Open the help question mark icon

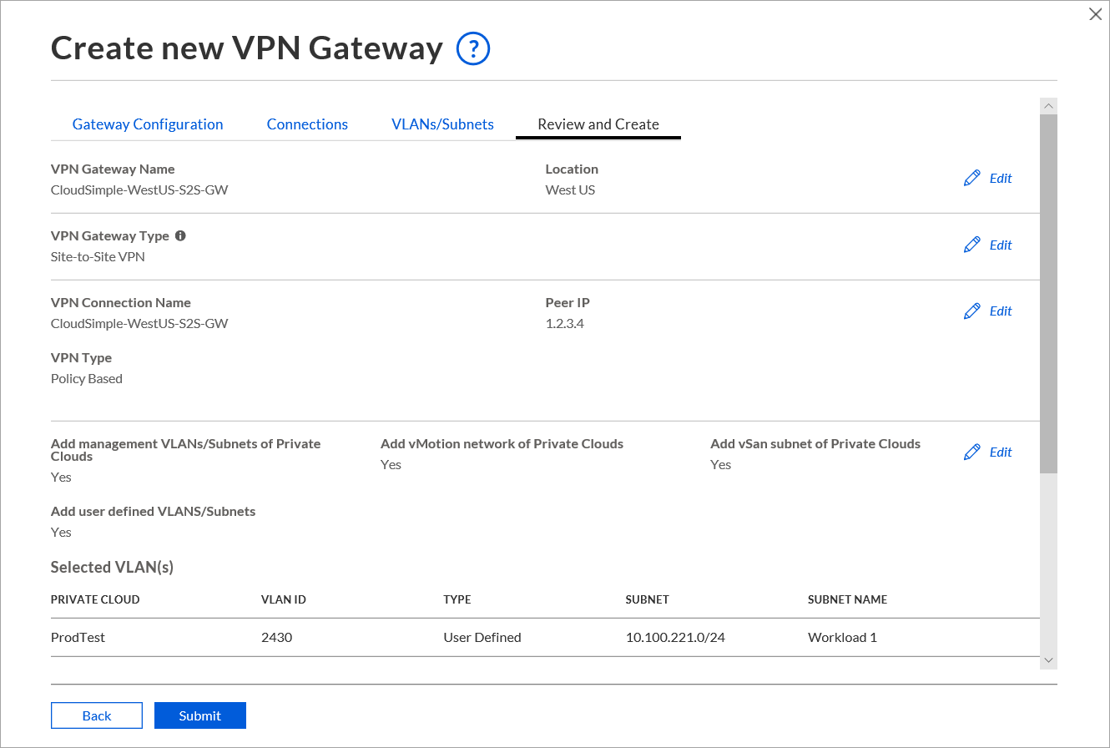473,49
